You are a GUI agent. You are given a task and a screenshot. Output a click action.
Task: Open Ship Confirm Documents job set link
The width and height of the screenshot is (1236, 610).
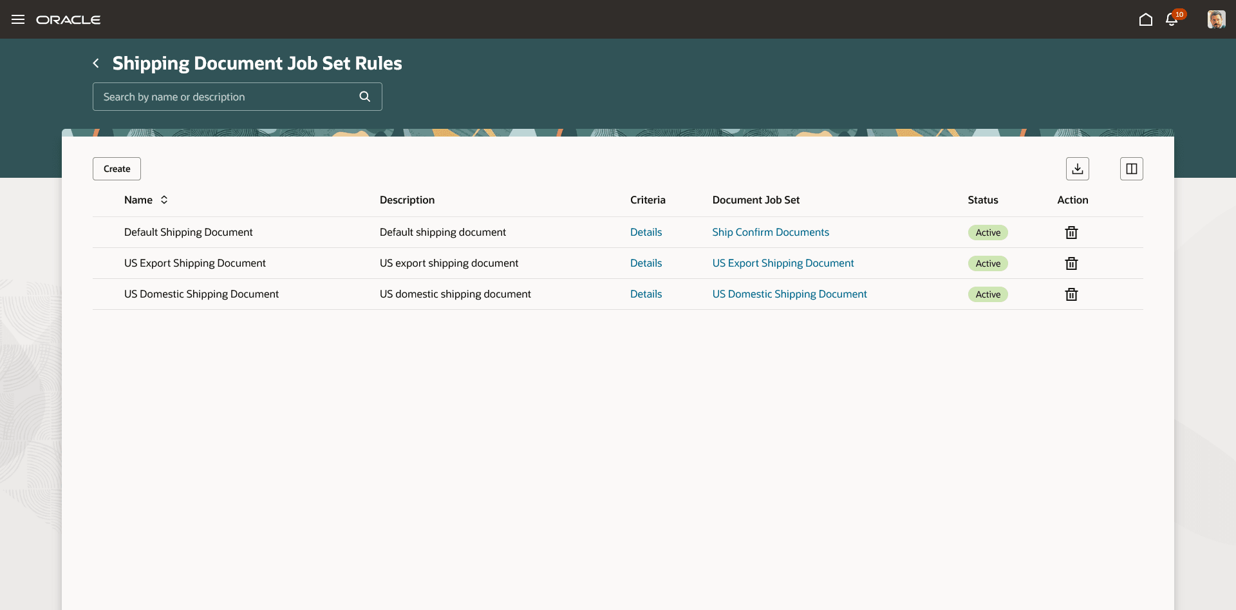[x=771, y=232]
